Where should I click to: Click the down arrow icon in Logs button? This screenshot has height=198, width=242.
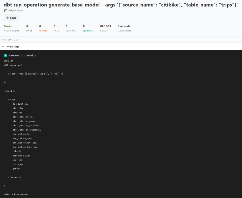(7, 18)
